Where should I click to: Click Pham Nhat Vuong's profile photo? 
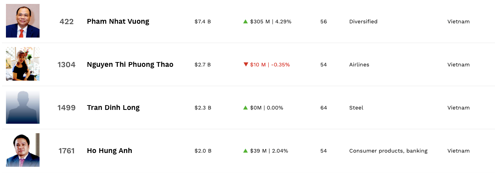point(23,21)
